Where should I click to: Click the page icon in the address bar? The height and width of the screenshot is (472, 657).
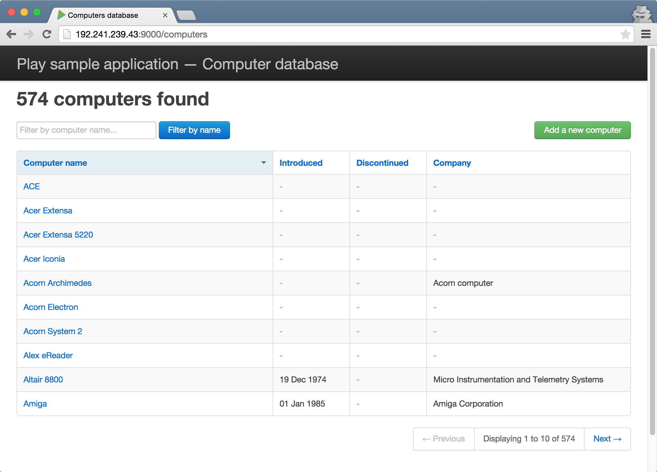[67, 34]
